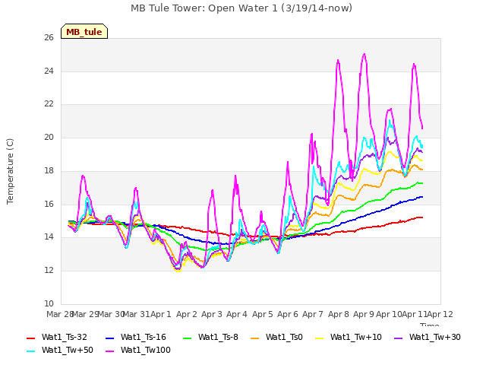The image size is (486, 365).
Task: Click the Apr 4 date label
Action: 237,314
